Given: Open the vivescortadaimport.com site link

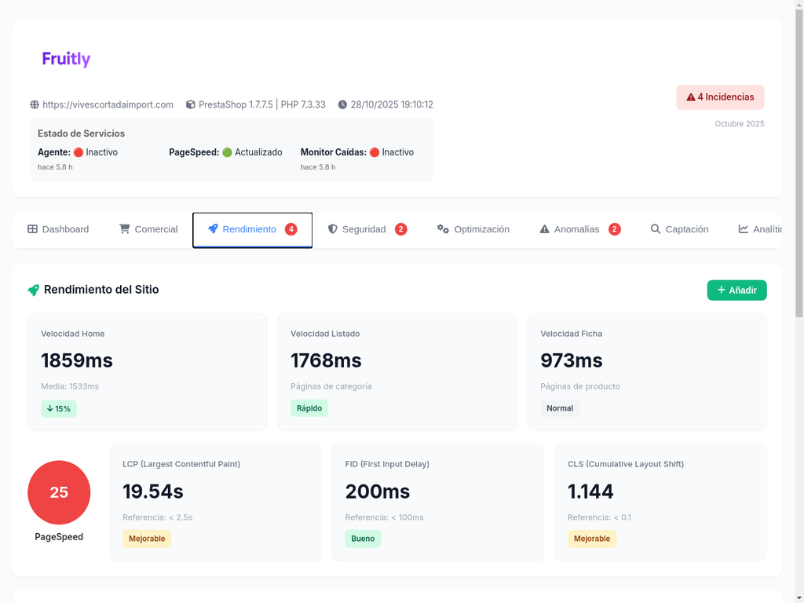Looking at the screenshot, I should (108, 104).
